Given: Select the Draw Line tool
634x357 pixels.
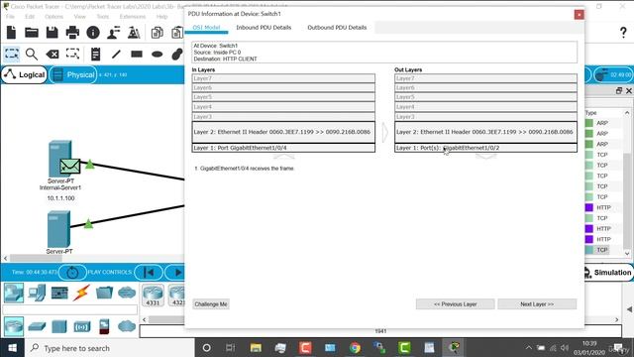Looking at the screenshot, I should (x=116, y=54).
